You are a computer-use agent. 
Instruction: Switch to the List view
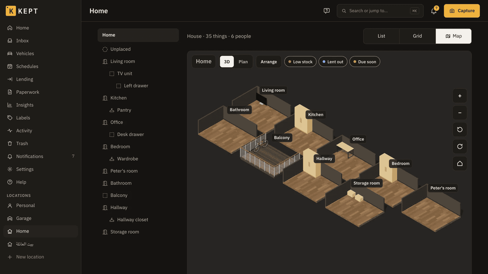[x=381, y=36]
